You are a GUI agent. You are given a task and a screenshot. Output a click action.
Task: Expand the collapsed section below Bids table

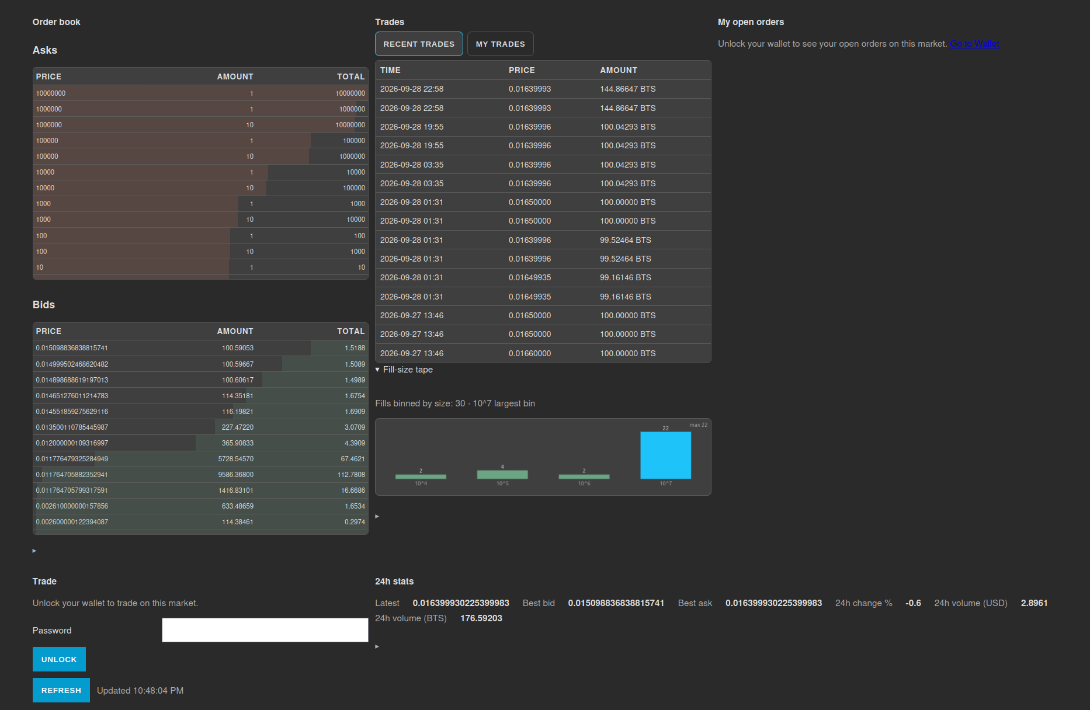tap(34, 551)
